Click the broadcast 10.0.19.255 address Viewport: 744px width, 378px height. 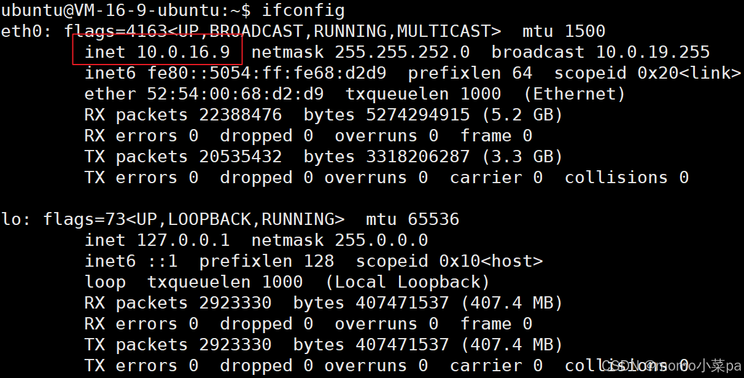[600, 52]
